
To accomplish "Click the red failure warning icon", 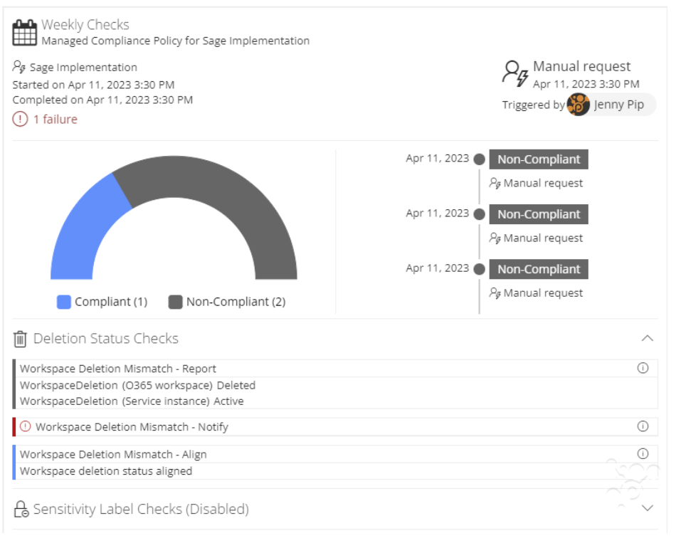I will [20, 119].
